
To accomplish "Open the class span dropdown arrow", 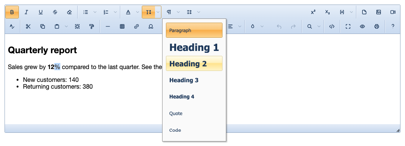I will pos(351,12).
